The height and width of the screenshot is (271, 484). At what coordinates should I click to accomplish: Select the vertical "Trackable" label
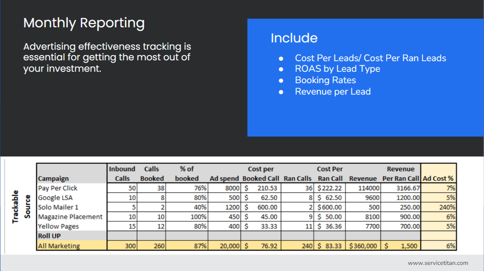click(x=16, y=207)
